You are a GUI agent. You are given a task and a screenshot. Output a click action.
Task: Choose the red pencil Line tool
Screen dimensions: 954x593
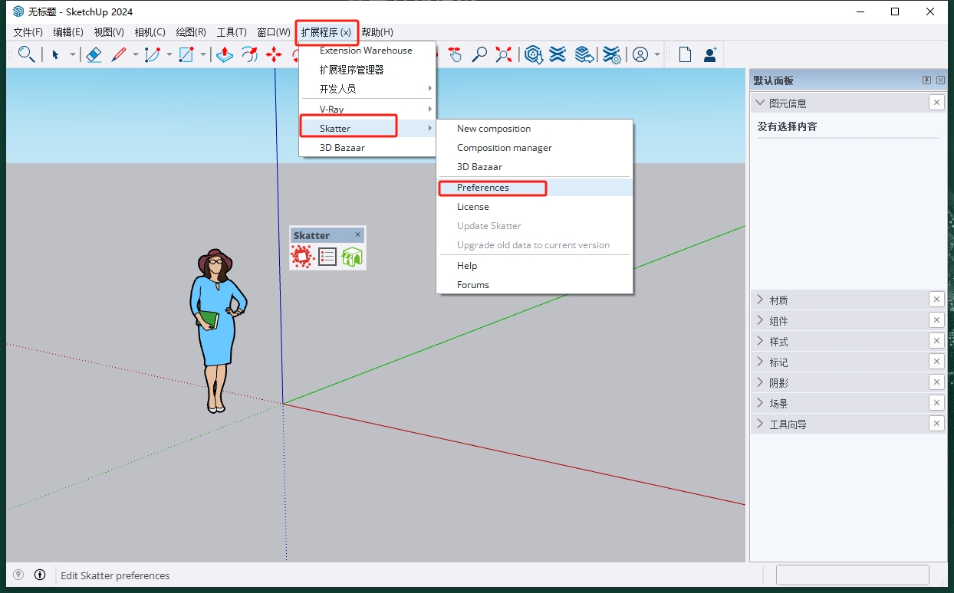click(x=118, y=54)
